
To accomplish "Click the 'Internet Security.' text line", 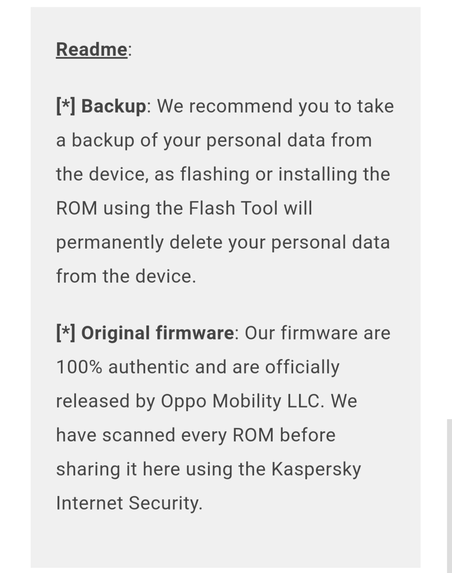I will point(129,503).
